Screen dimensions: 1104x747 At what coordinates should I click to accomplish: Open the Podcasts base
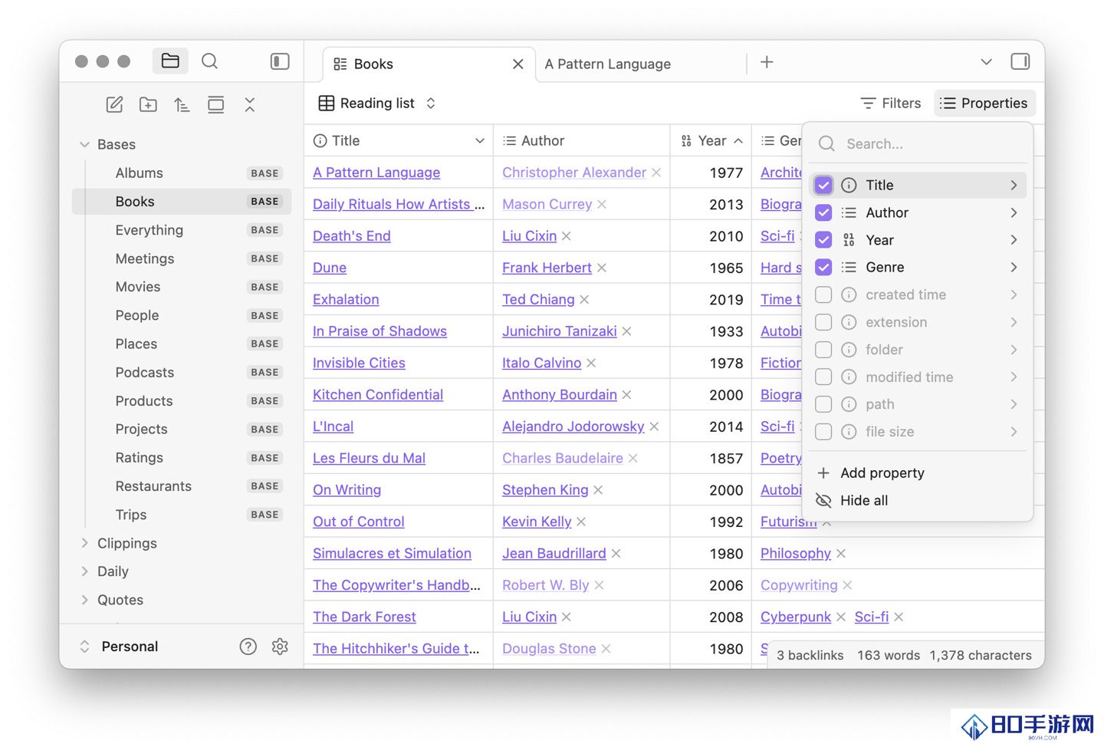[182, 372]
